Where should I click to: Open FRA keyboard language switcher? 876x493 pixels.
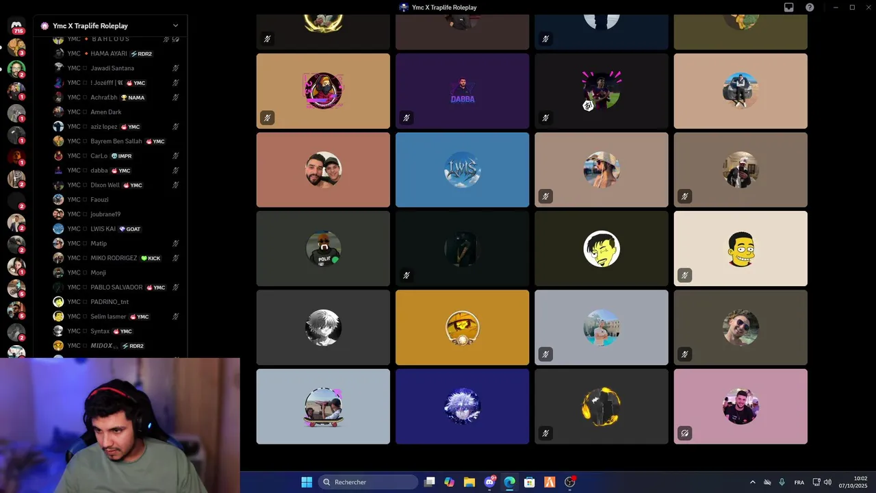799,482
